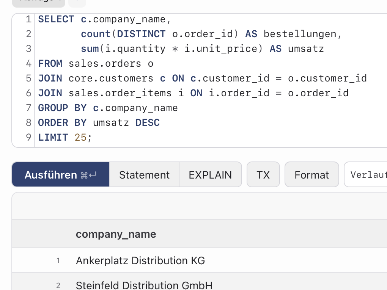Format the SQL query
This screenshot has height=290, width=387.
pos(312,175)
